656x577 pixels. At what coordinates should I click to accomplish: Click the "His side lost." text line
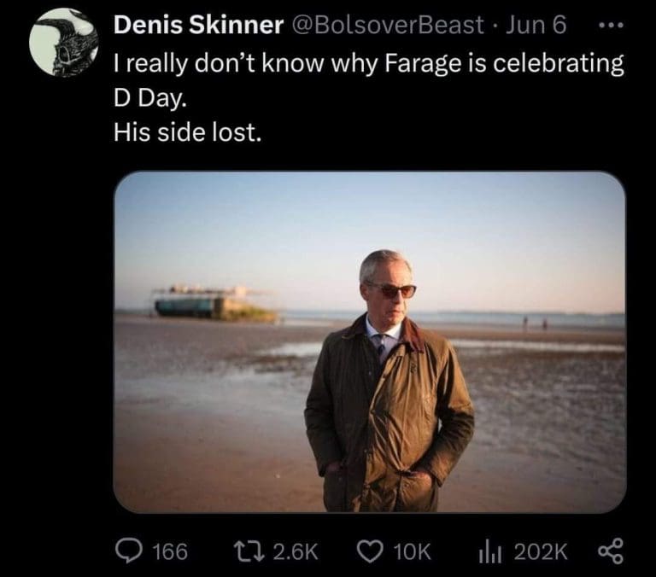coord(185,134)
